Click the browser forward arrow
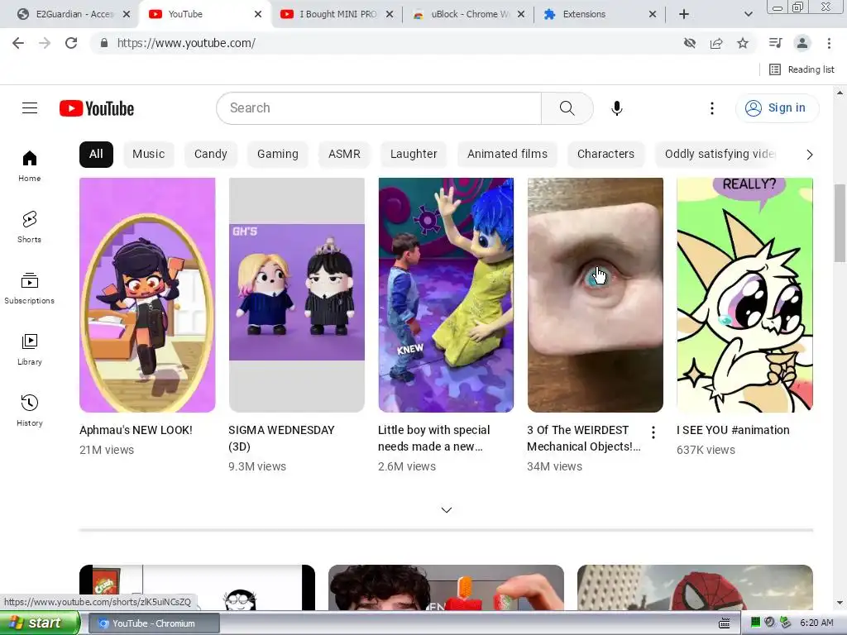The height and width of the screenshot is (635, 847). pyautogui.click(x=45, y=43)
